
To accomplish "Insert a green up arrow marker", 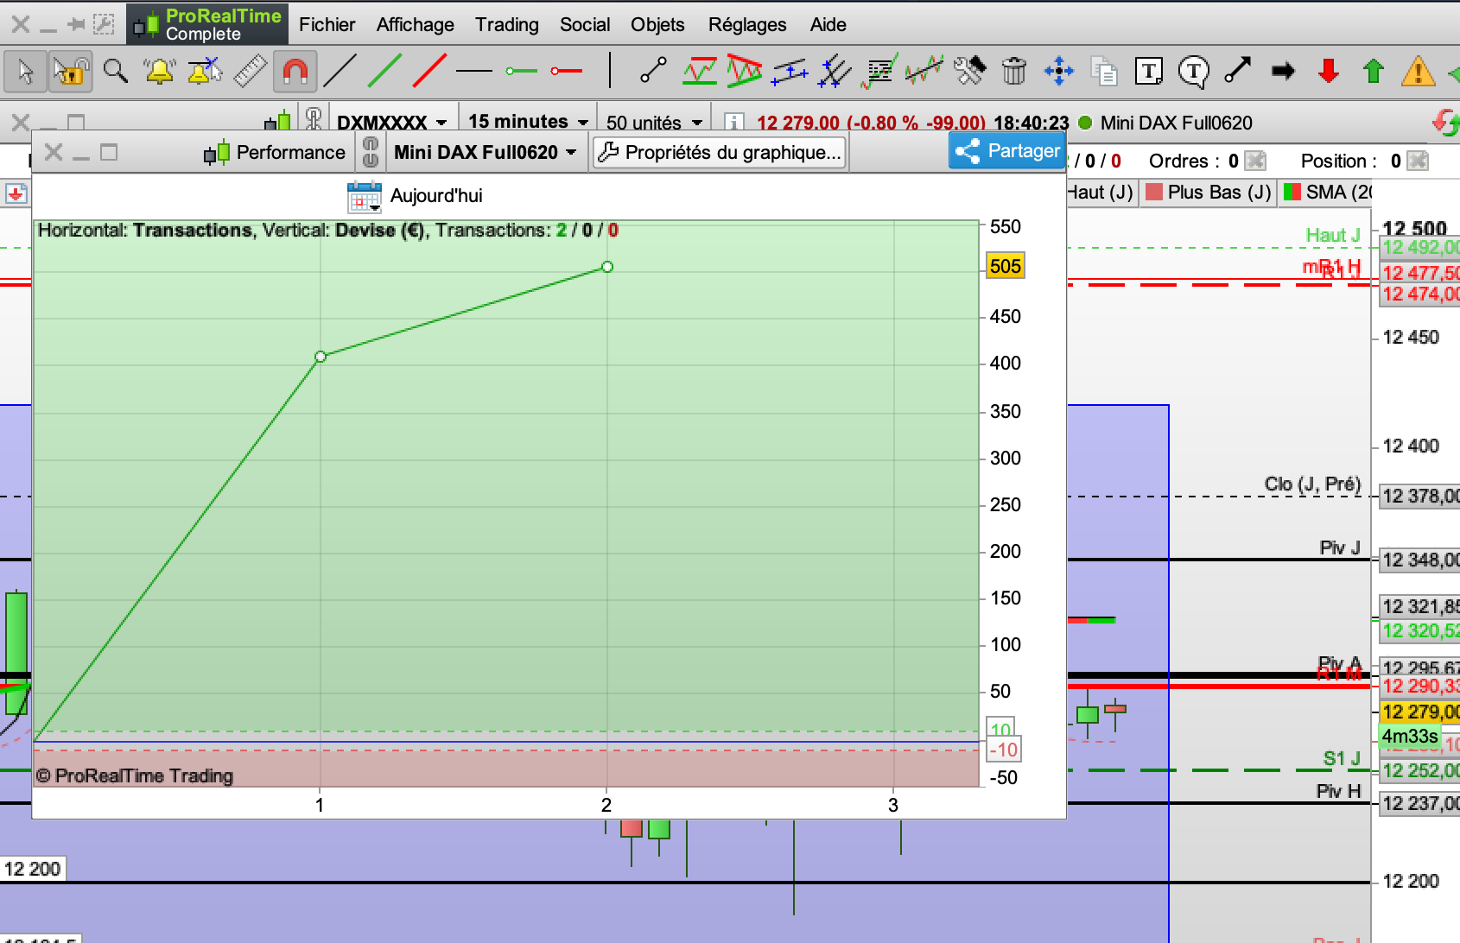I will (x=1374, y=71).
